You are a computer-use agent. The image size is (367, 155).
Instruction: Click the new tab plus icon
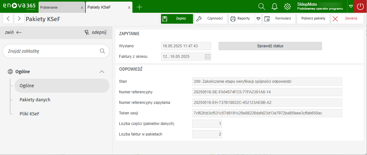click(139, 7)
